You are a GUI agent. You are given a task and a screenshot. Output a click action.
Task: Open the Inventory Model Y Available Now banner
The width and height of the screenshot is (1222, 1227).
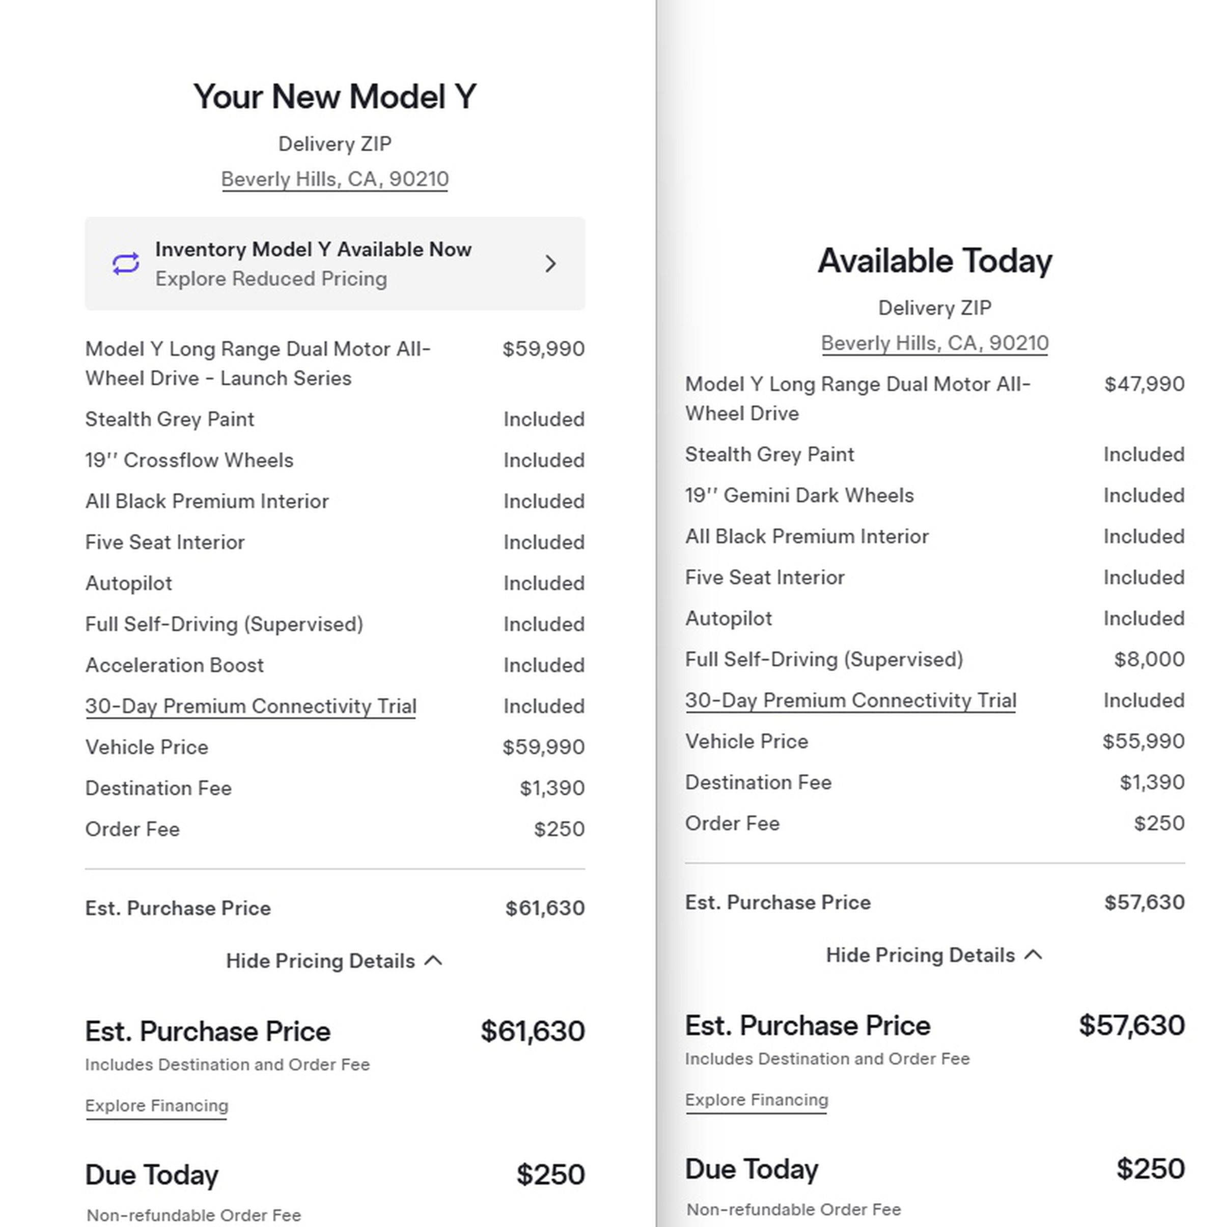point(335,263)
